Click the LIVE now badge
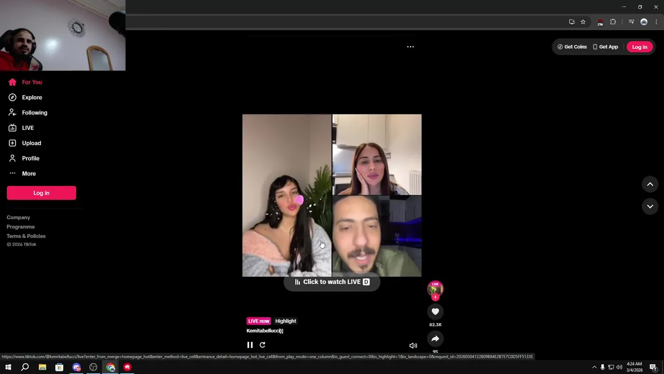The height and width of the screenshot is (374, 664). pos(259,321)
